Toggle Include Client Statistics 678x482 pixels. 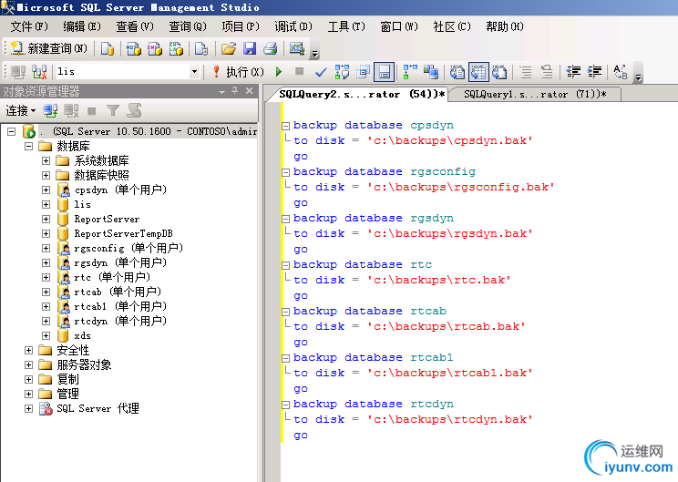(x=431, y=72)
